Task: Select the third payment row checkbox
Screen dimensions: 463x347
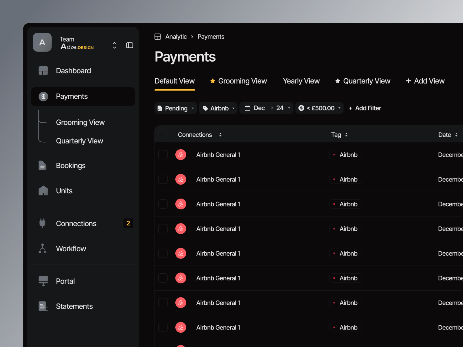Action: coord(163,204)
